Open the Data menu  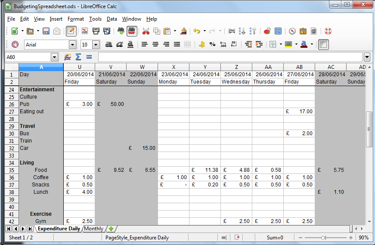tap(112, 19)
